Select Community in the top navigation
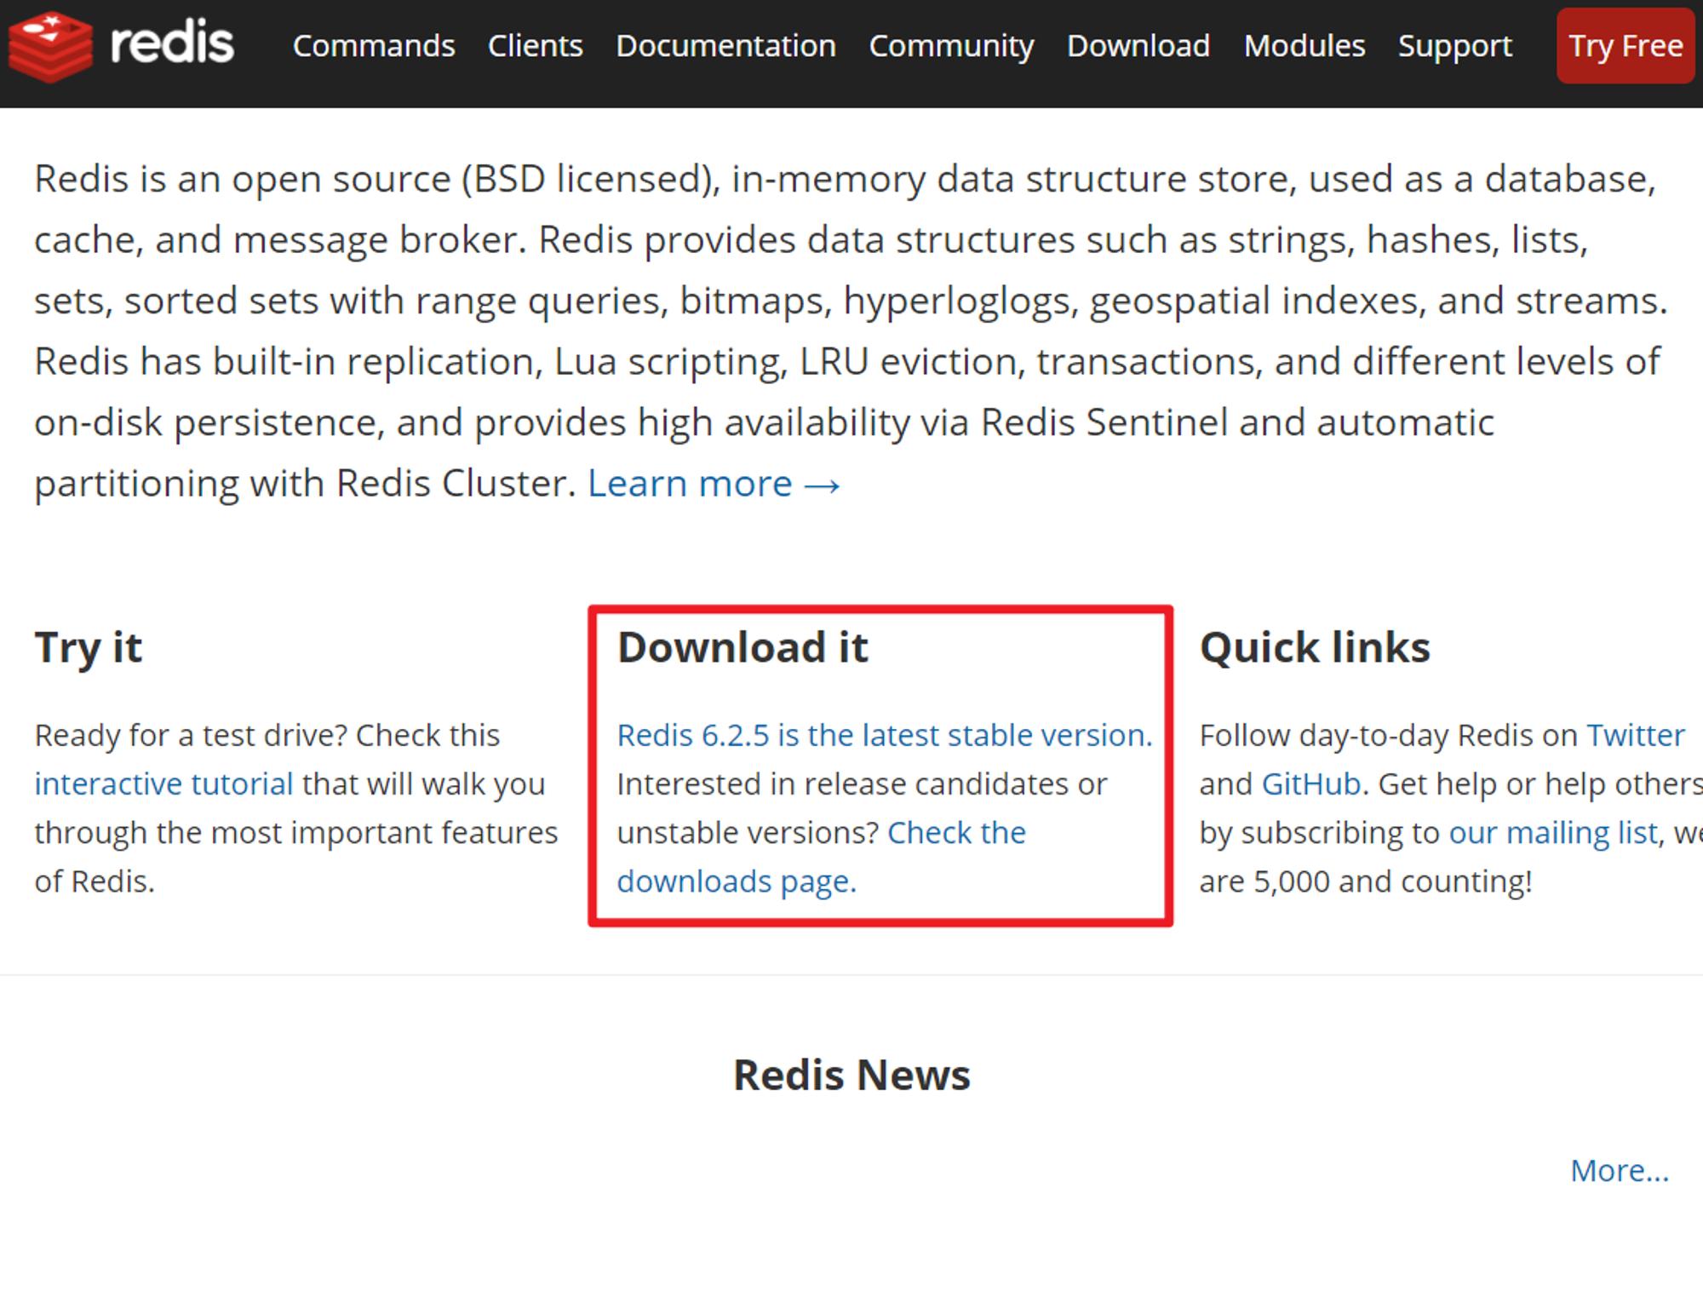 tap(951, 46)
